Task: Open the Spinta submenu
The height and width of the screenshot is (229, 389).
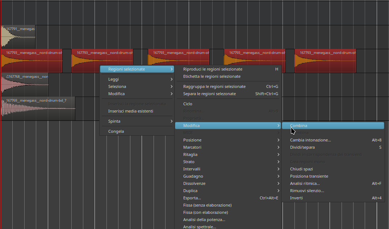Action: [x=114, y=121]
